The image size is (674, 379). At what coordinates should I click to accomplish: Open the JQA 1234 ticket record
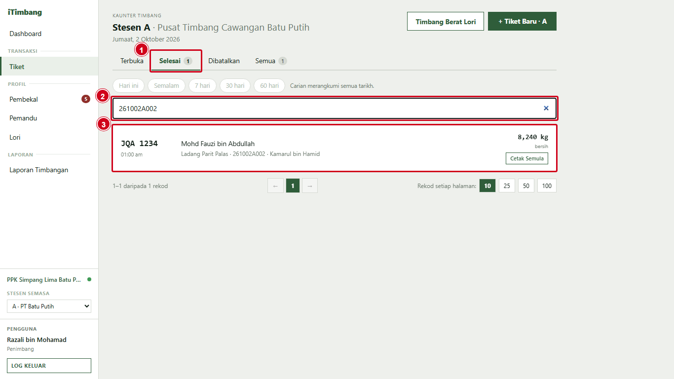click(335, 148)
